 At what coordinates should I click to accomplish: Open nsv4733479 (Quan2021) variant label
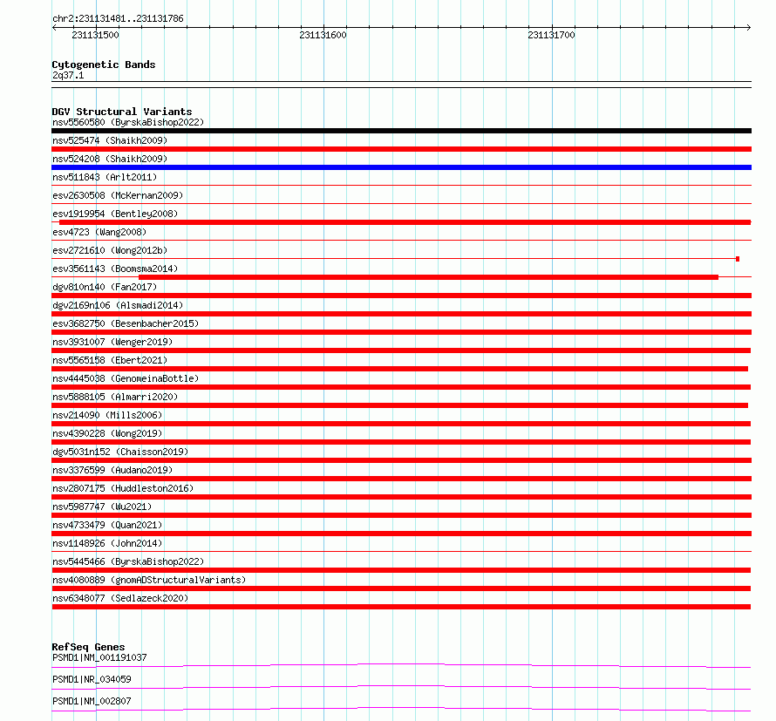click(107, 525)
